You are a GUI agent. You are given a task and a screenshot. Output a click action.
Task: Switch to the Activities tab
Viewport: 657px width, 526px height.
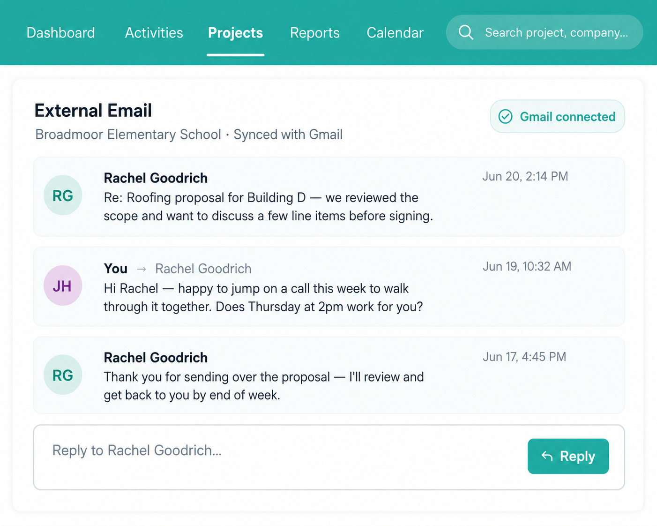click(154, 33)
